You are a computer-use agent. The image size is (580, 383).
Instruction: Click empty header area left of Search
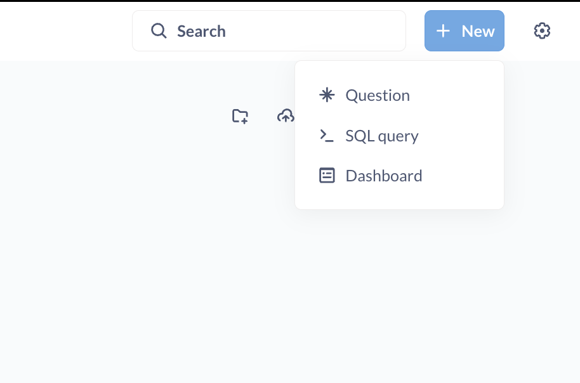(63, 30)
